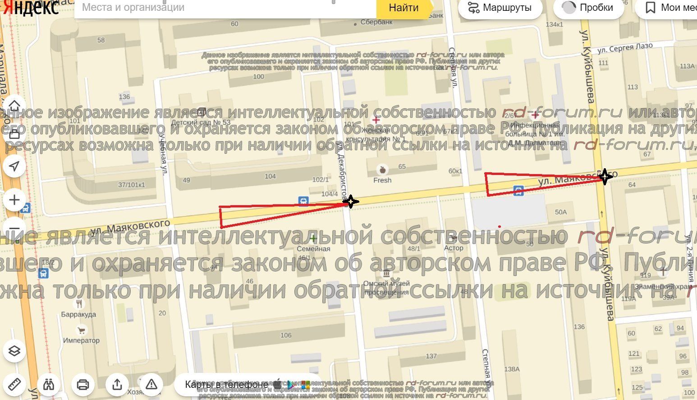The image size is (697, 400).
Task: Open panoramas with binoculars icon
Action: coord(49,384)
